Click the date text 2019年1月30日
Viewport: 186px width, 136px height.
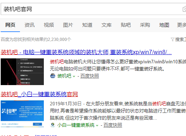(x=66, y=104)
